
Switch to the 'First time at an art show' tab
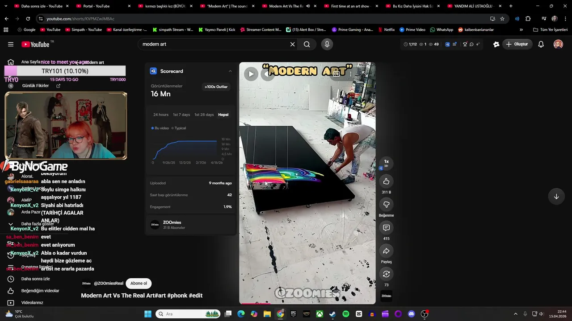point(351,6)
